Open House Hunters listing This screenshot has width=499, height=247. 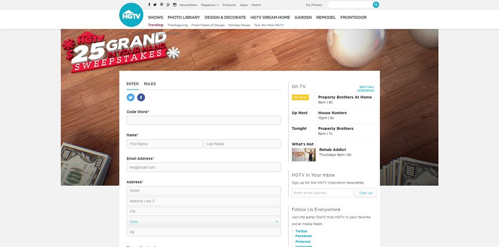point(332,113)
